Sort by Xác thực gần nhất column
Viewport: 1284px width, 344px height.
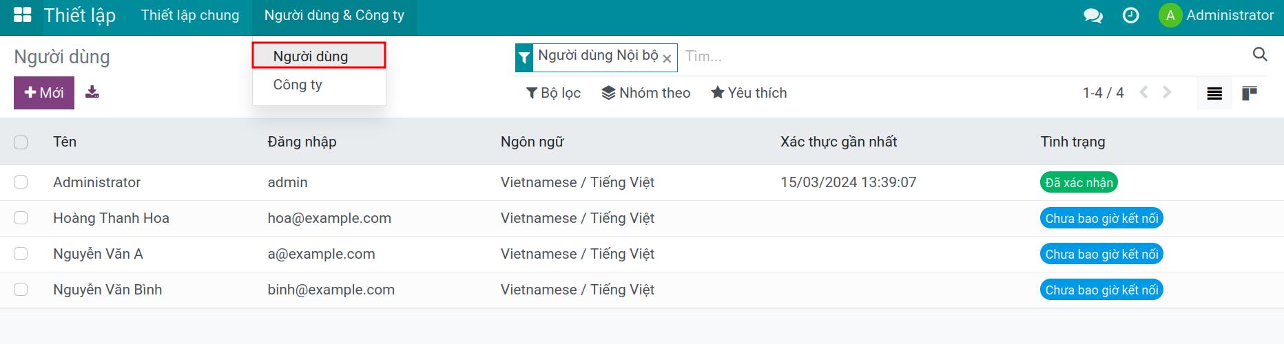[838, 142]
